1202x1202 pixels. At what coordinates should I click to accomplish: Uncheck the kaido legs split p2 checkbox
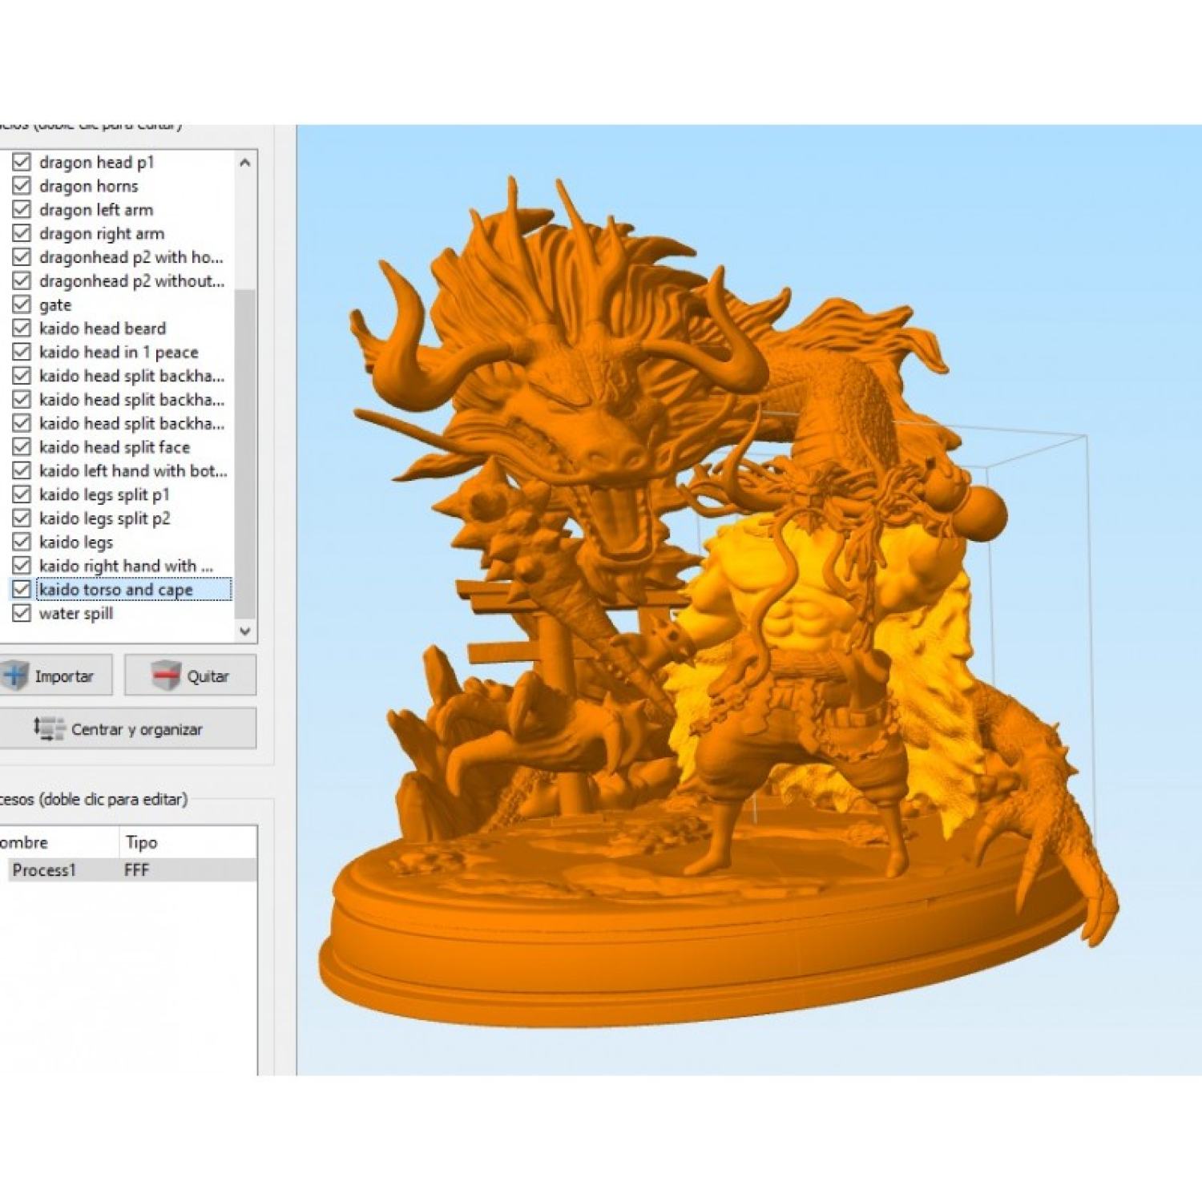22,518
